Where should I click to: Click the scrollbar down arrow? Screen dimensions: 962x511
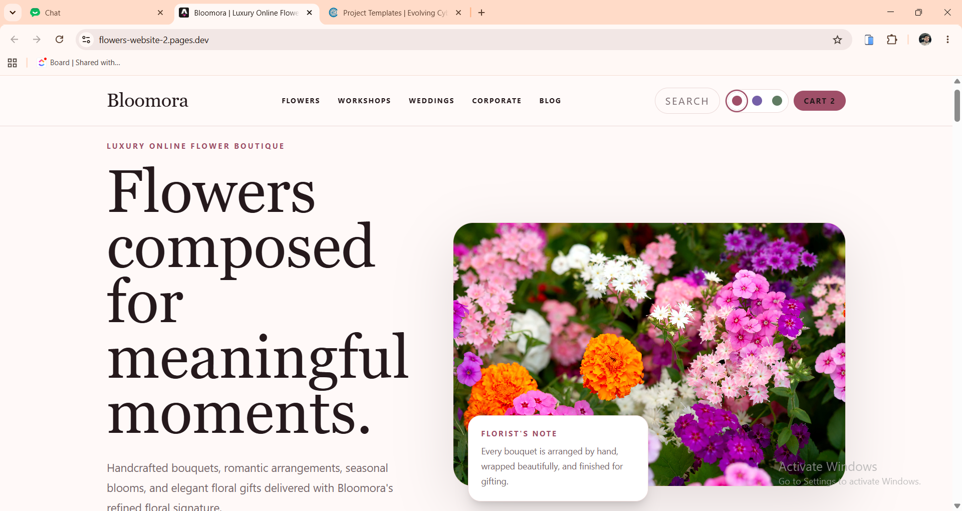957,506
